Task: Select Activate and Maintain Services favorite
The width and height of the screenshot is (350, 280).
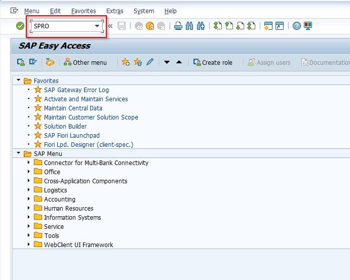Action: pos(86,99)
